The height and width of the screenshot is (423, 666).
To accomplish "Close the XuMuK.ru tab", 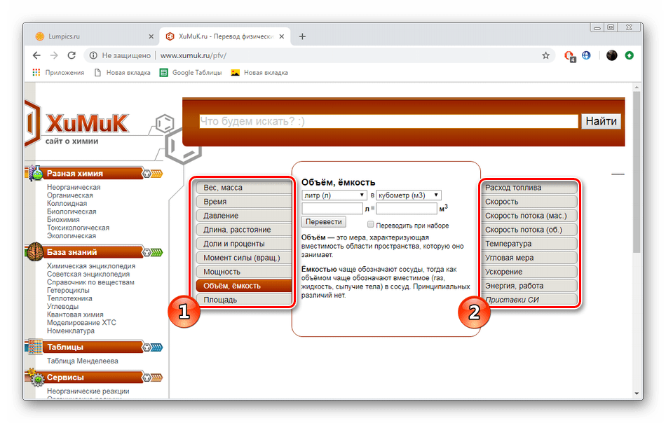I will [282, 36].
